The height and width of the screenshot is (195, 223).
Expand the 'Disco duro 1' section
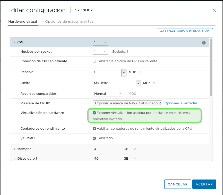[14, 158]
